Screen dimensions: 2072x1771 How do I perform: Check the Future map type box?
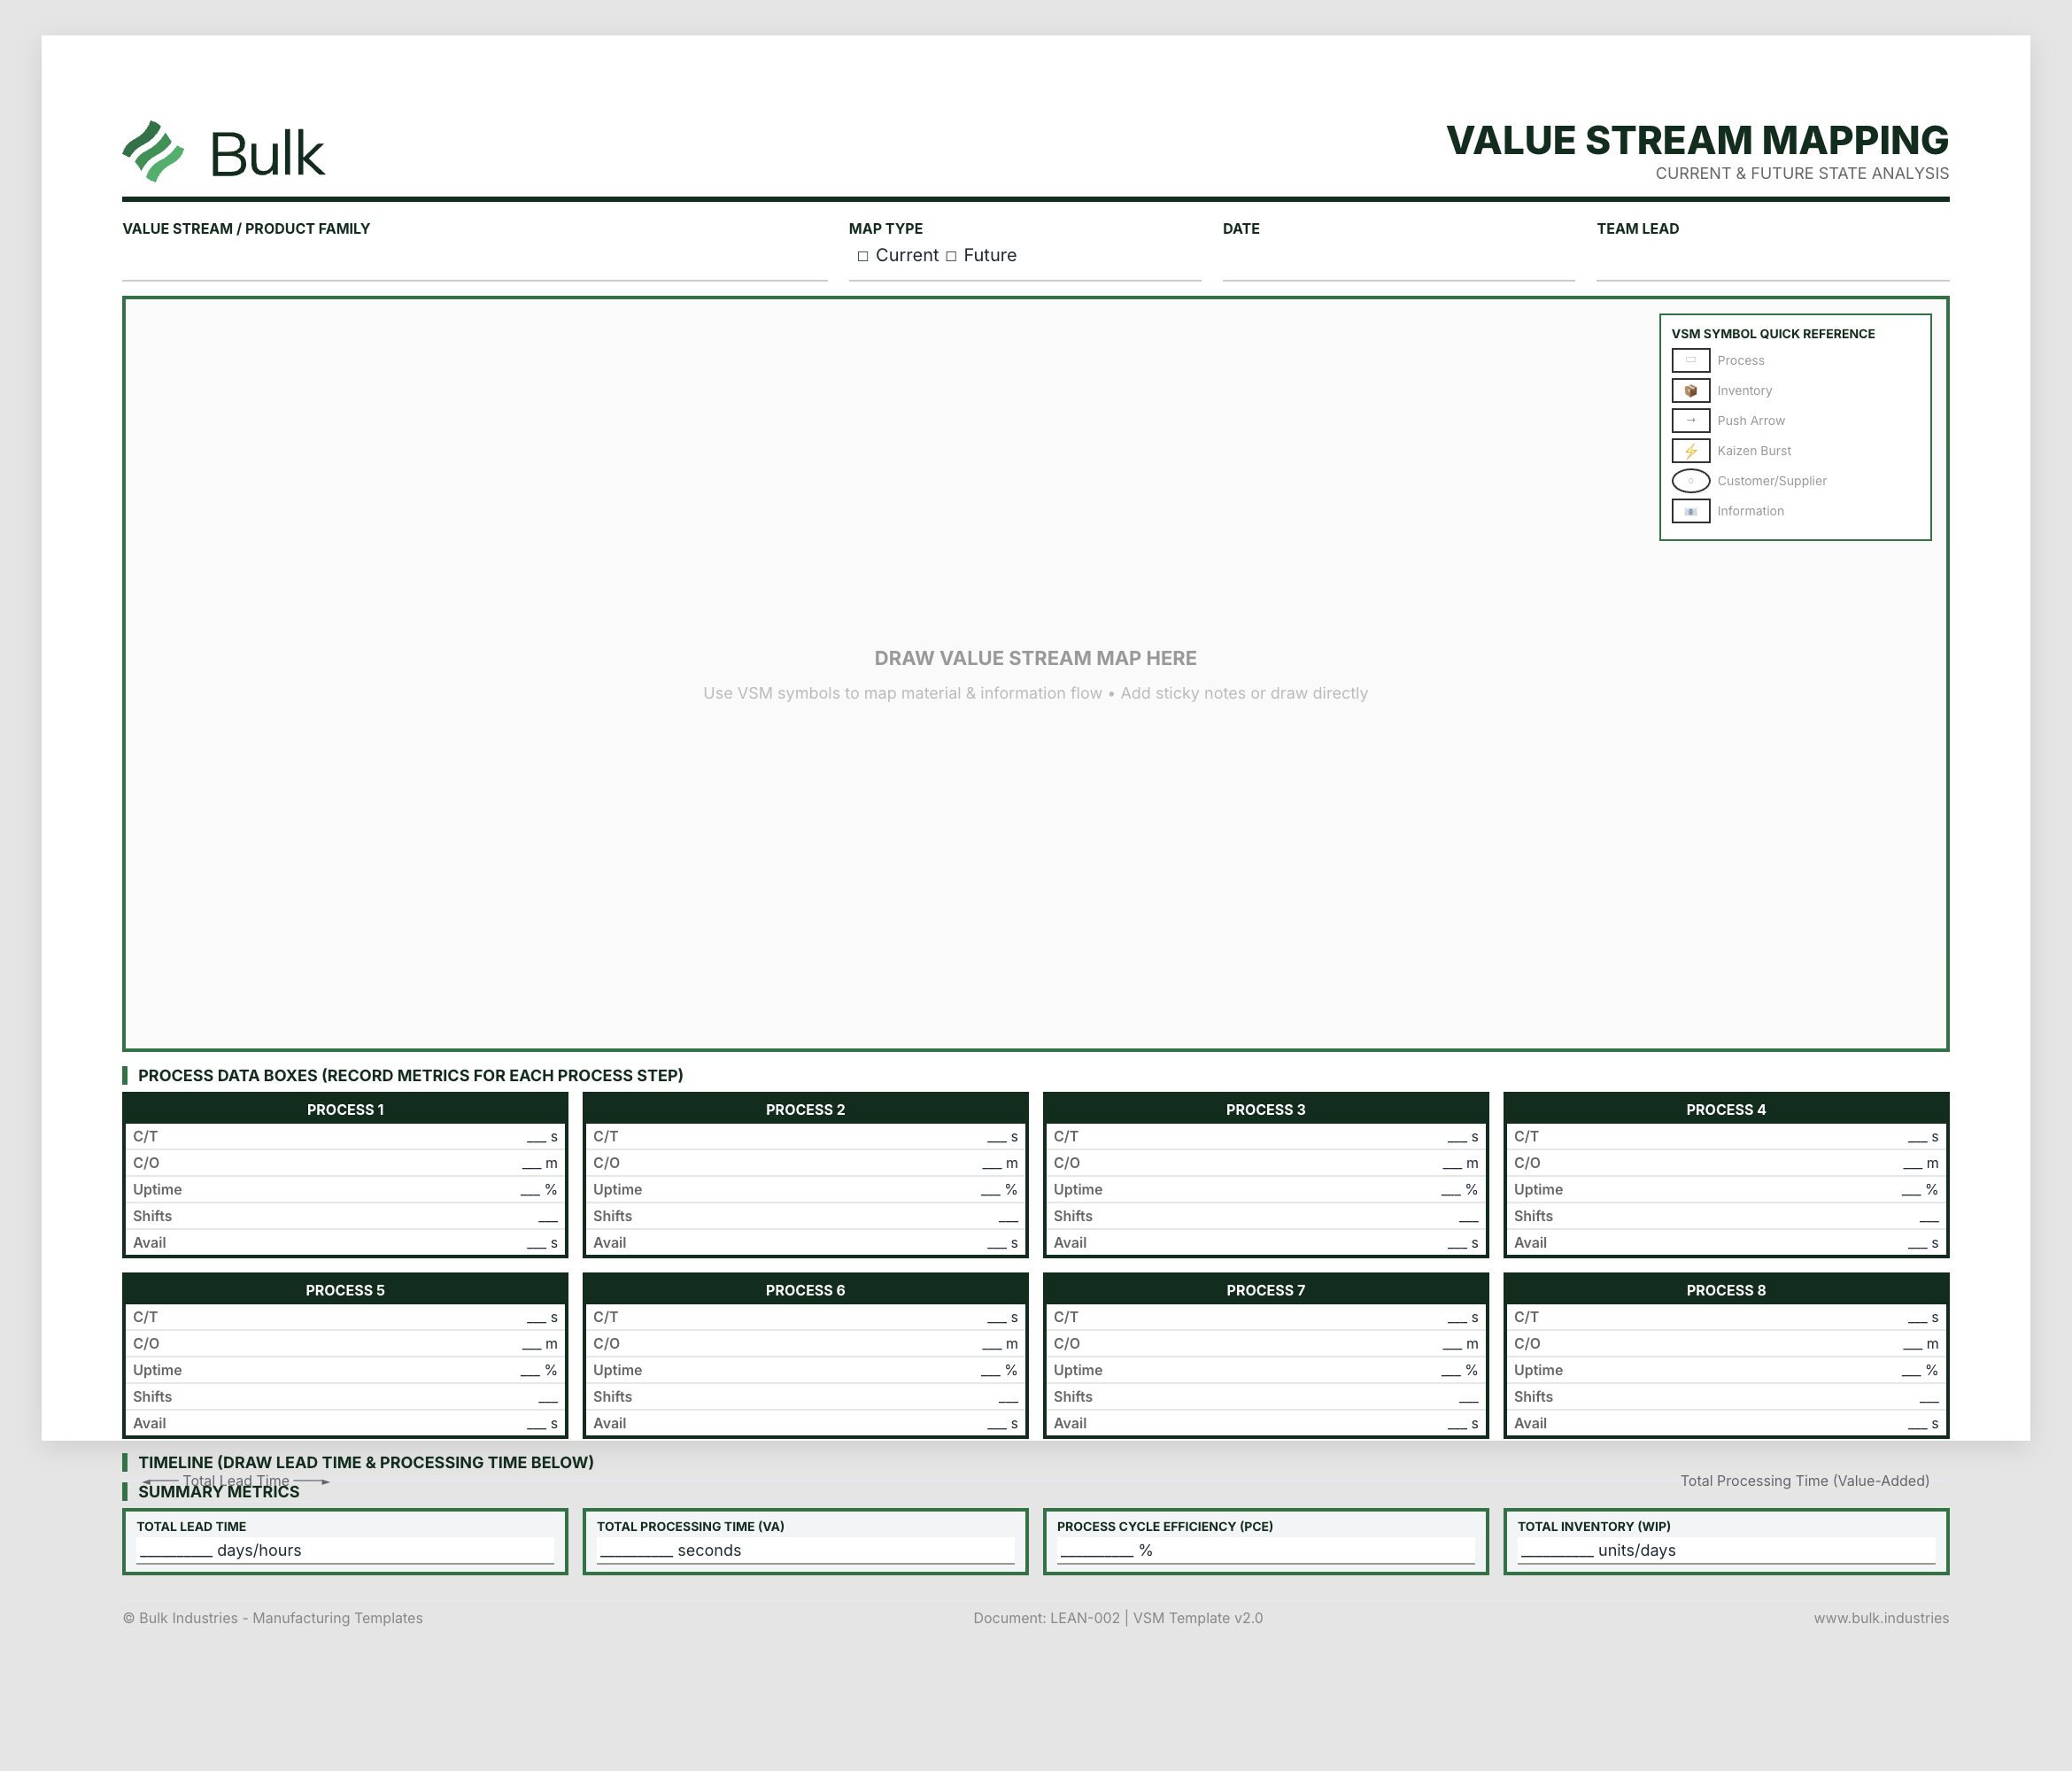(x=953, y=255)
